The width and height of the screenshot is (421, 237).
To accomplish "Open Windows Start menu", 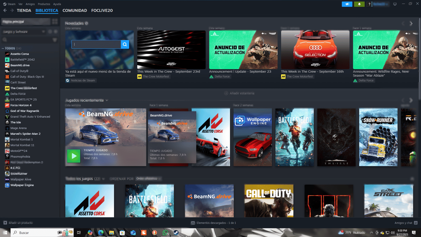I will 5,233.
